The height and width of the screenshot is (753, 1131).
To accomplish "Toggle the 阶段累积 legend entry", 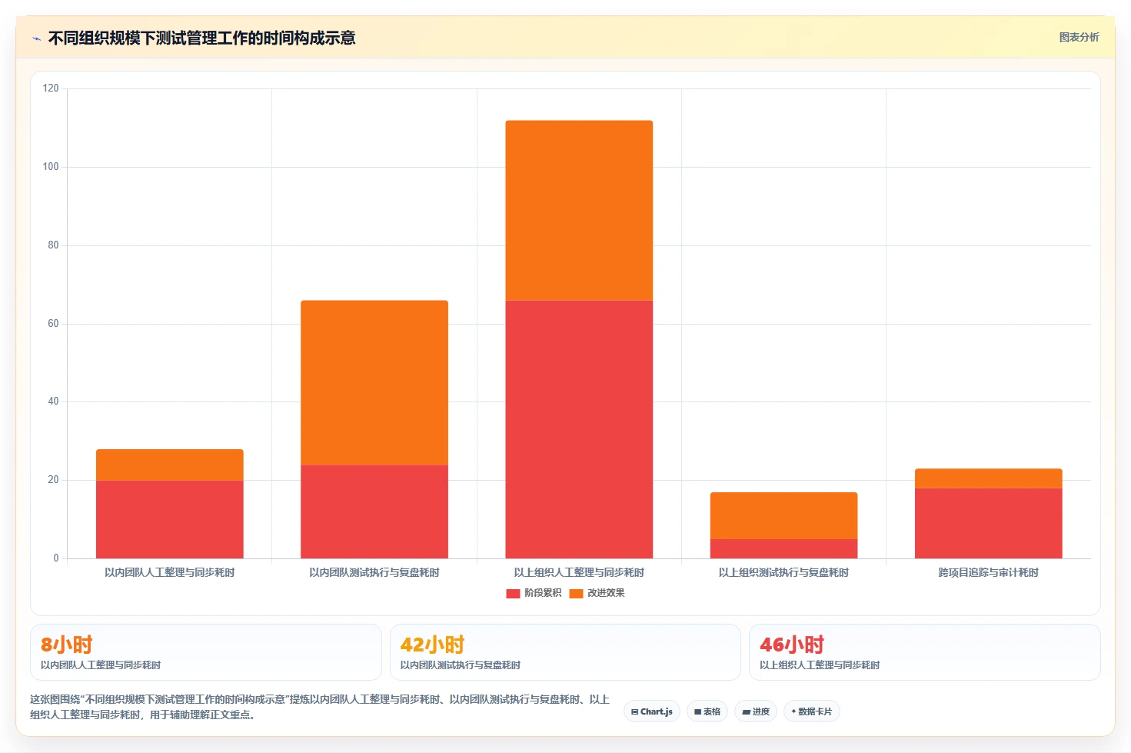I will (534, 593).
